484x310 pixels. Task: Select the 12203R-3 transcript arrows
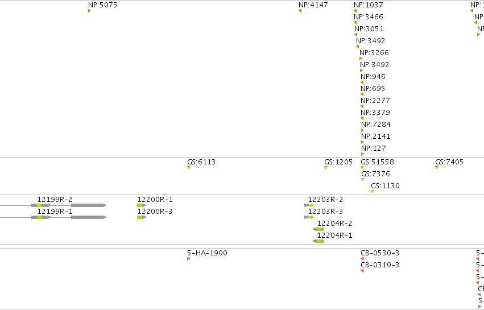point(309,217)
